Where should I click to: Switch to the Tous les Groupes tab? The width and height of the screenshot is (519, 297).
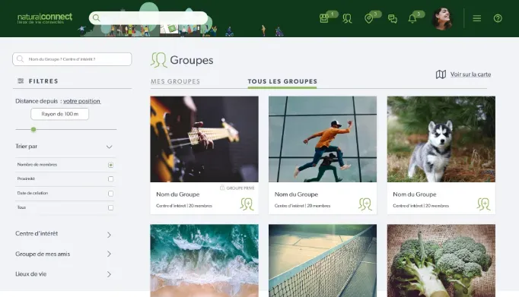coord(282,81)
